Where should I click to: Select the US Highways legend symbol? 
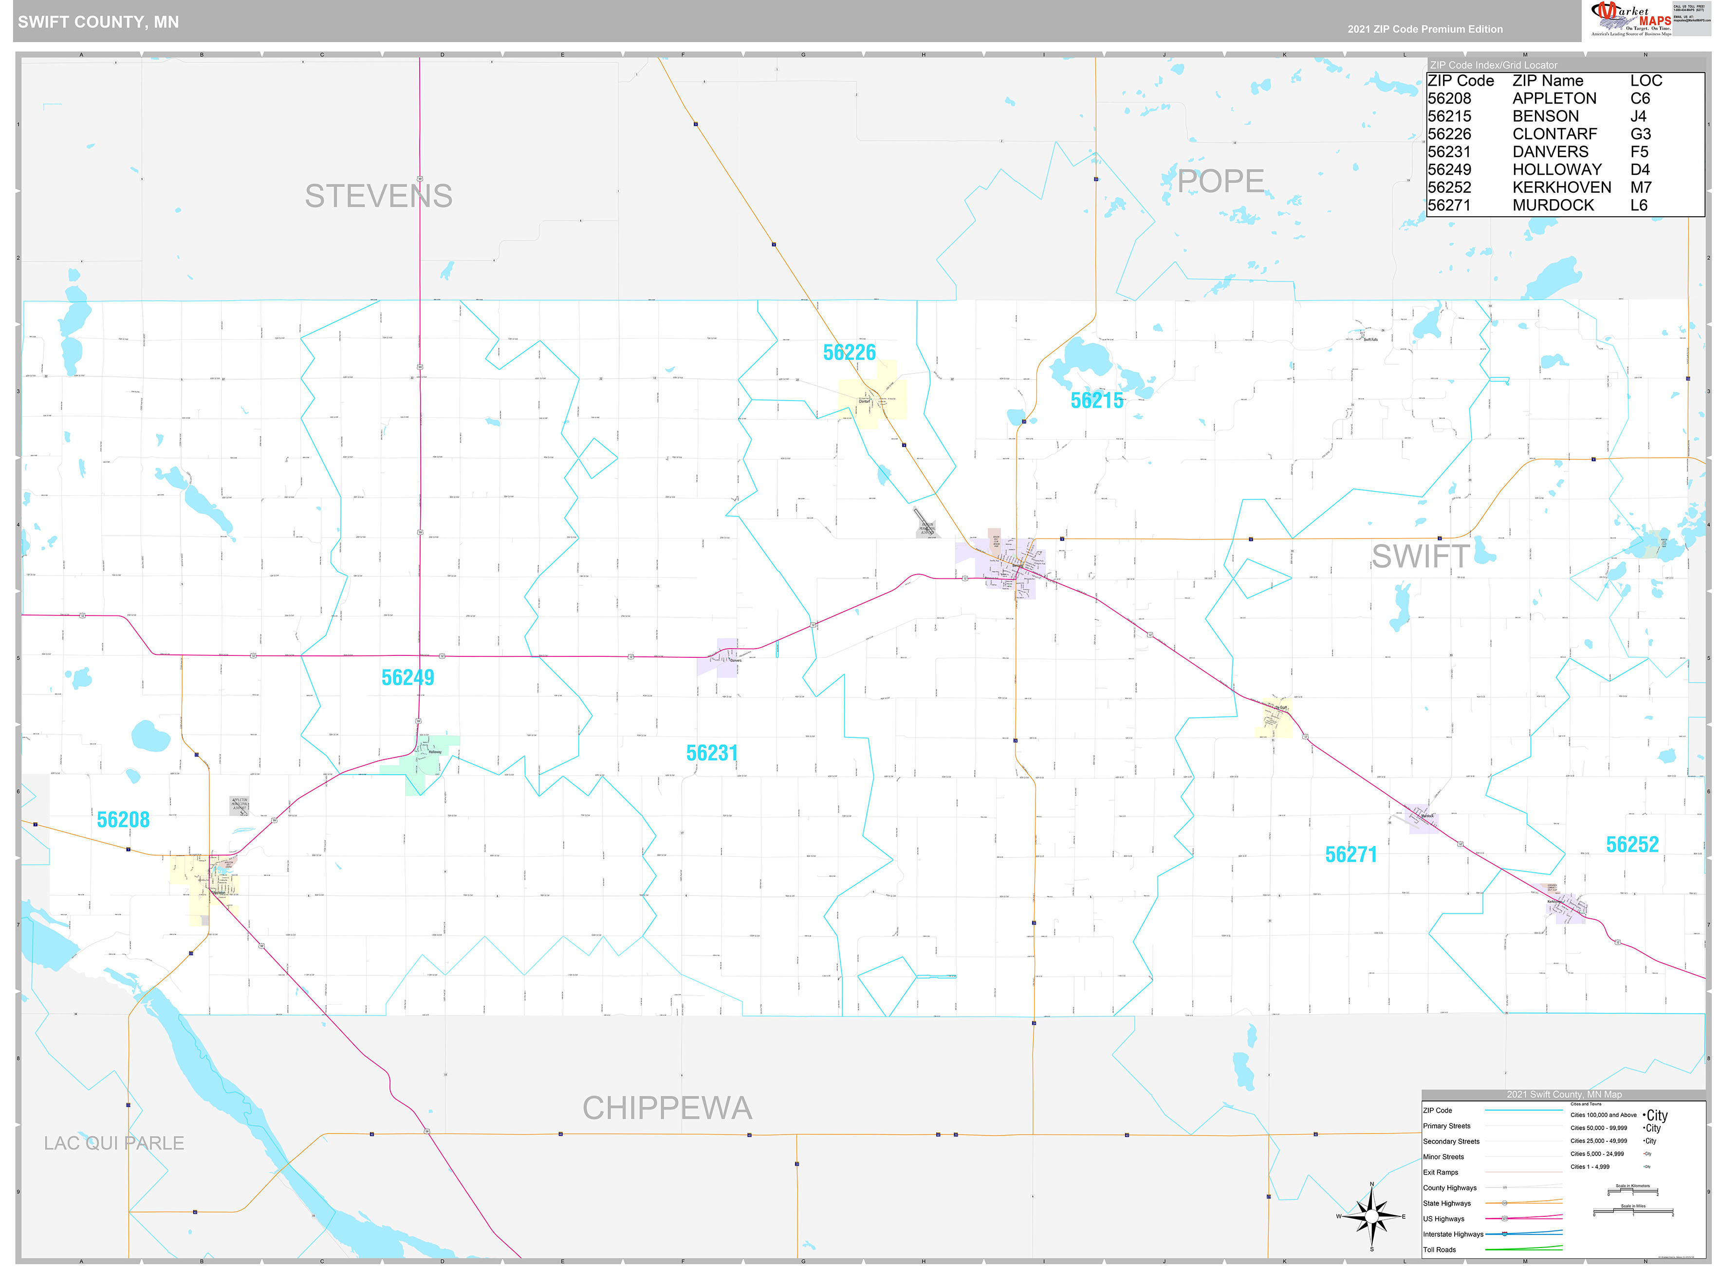point(1504,1218)
